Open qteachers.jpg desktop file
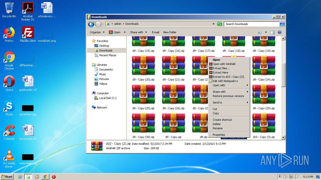The image size is (321, 180). [x=28, y=110]
